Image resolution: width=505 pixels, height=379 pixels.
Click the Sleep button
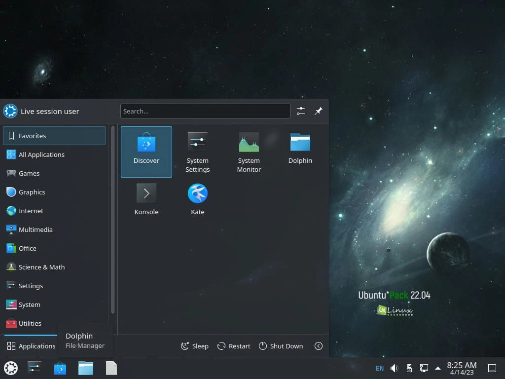[194, 346]
